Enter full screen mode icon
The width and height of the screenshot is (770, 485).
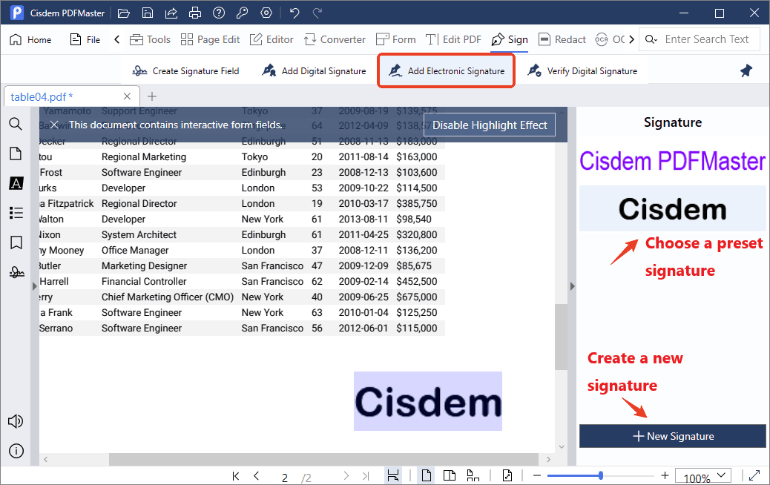pos(754,475)
